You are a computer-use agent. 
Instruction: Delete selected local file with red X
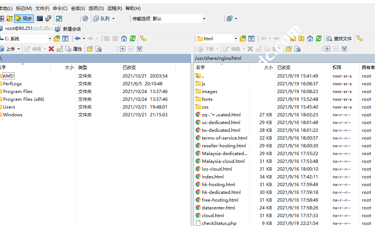(51, 49)
